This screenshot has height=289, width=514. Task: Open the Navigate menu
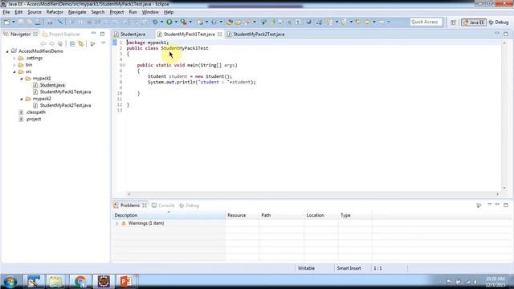[x=77, y=12]
